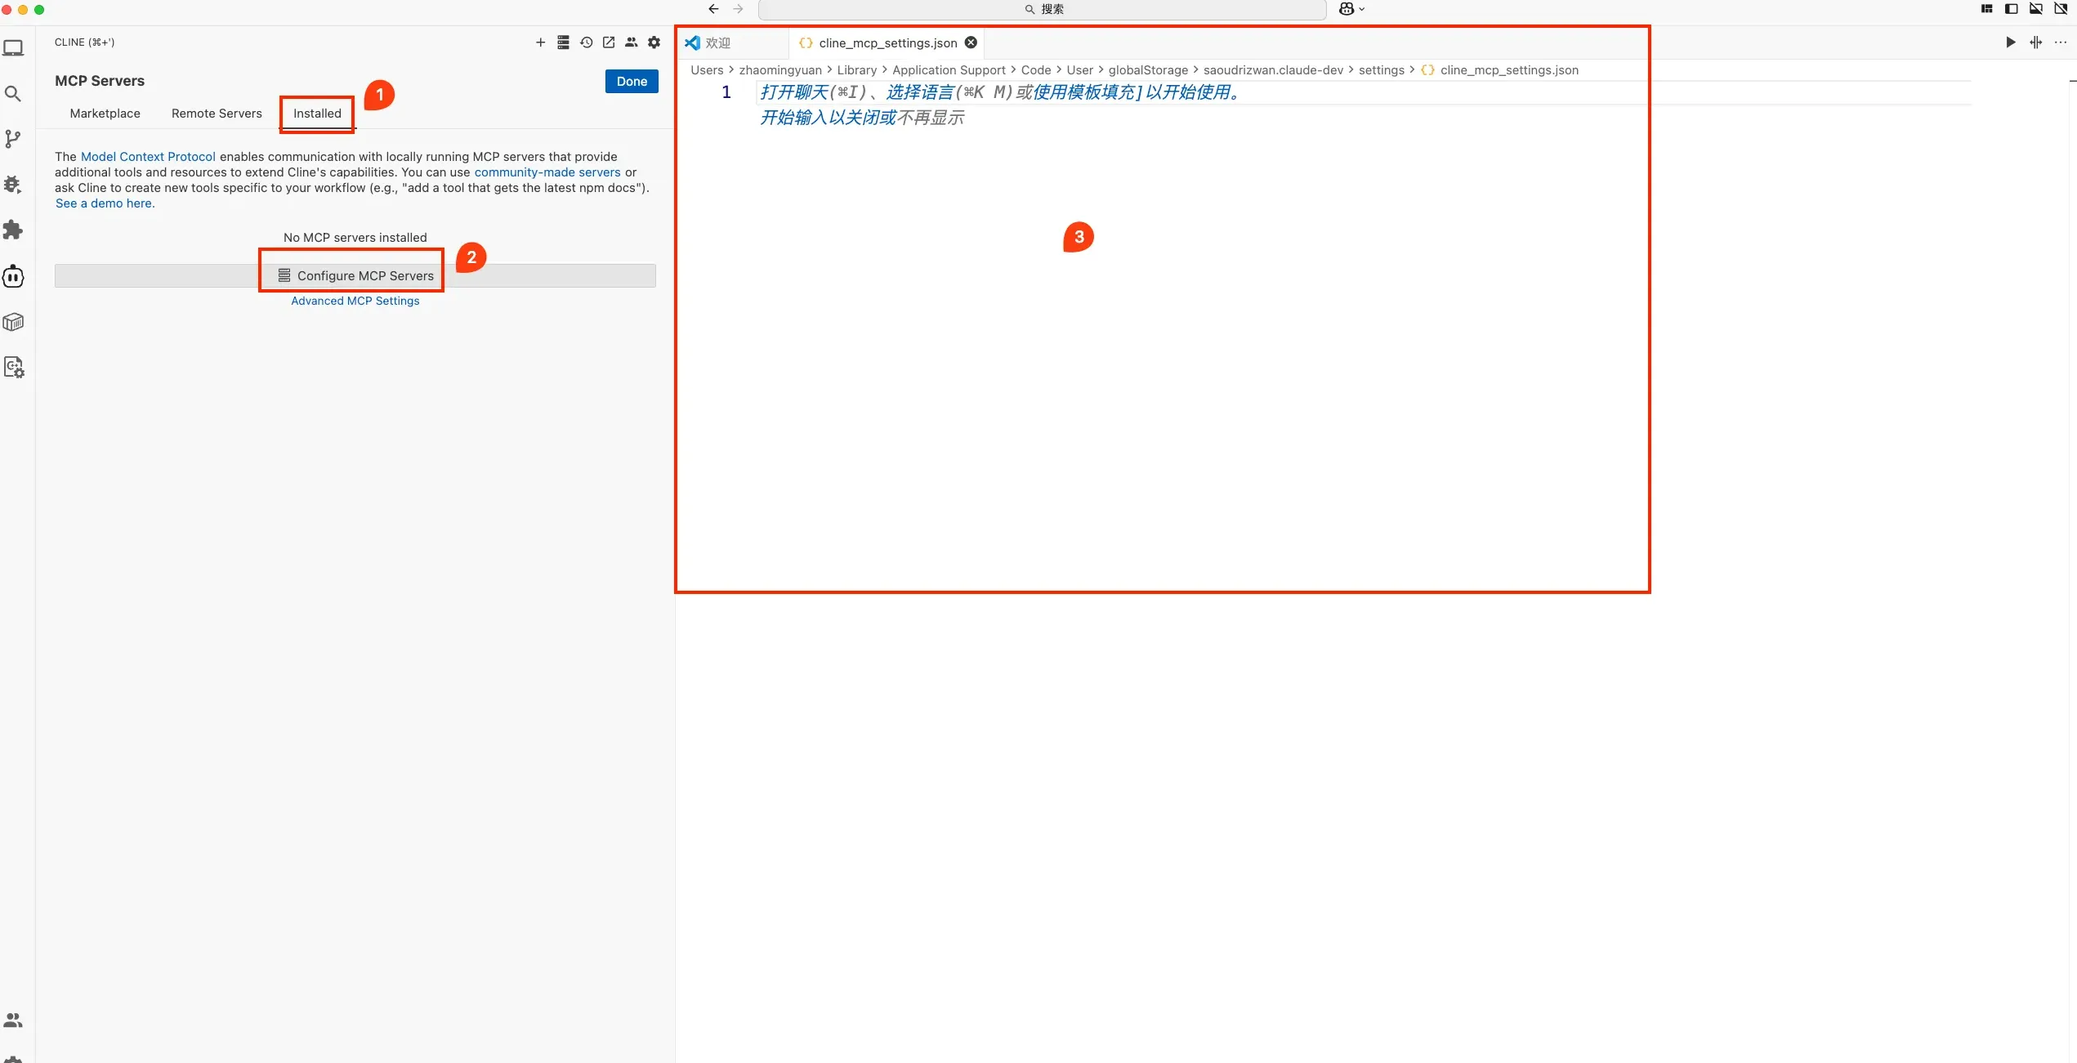The height and width of the screenshot is (1063, 2077).
Task: Open Cline in editor popout icon
Action: click(609, 42)
